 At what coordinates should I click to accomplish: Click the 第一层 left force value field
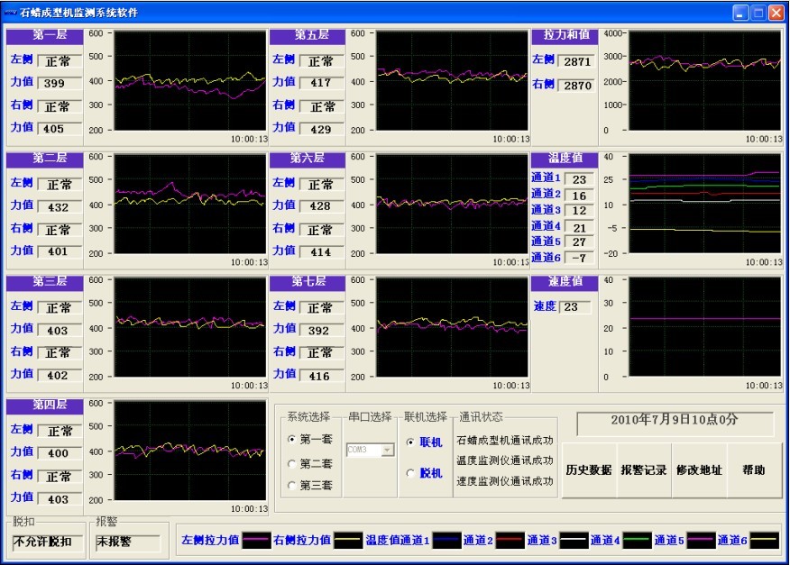pos(60,84)
